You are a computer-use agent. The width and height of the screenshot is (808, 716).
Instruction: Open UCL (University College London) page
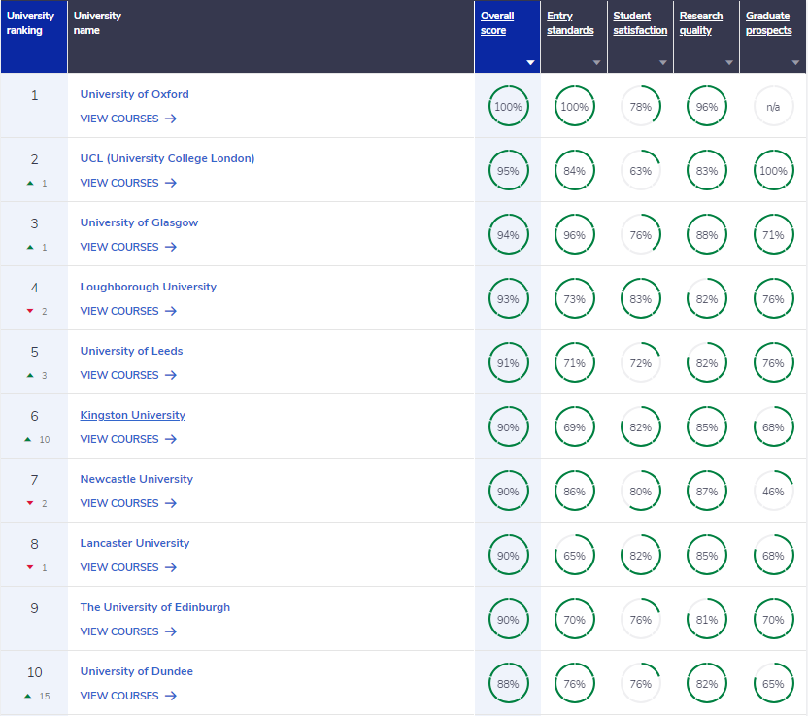coord(167,158)
